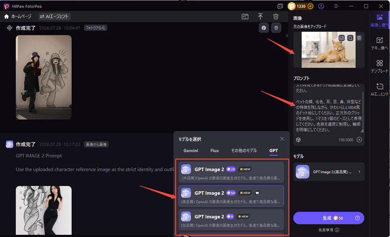Open the user account profile icon
This screenshot has height=237, width=390.
click(x=321, y=6)
